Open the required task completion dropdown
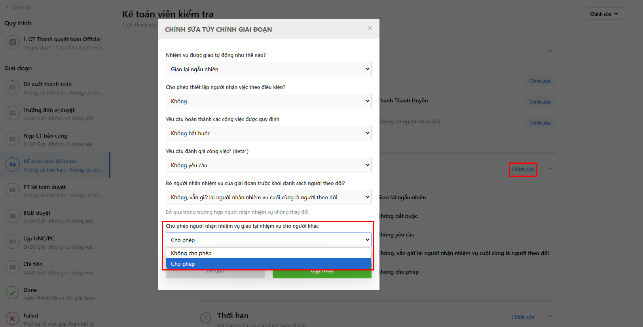The height and width of the screenshot is (327, 643). pyautogui.click(x=269, y=133)
